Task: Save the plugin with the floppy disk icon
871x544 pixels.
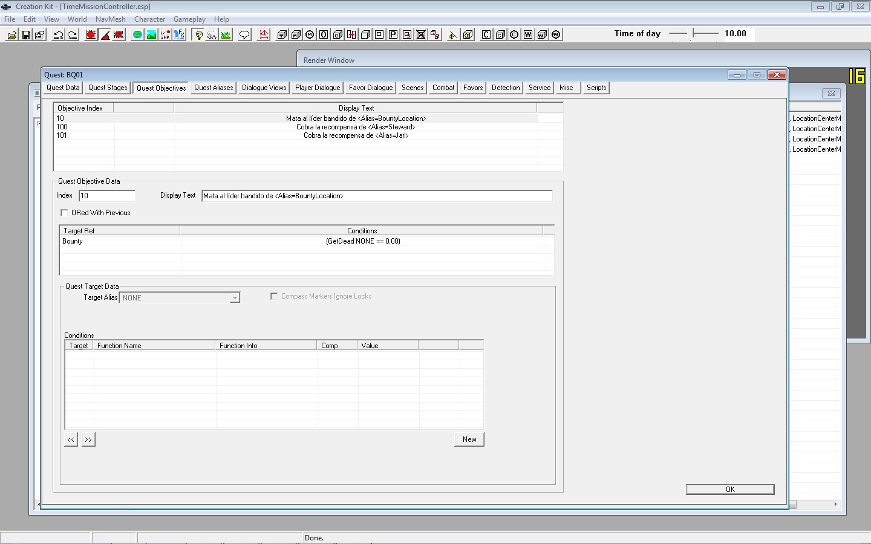Action: (x=25, y=34)
